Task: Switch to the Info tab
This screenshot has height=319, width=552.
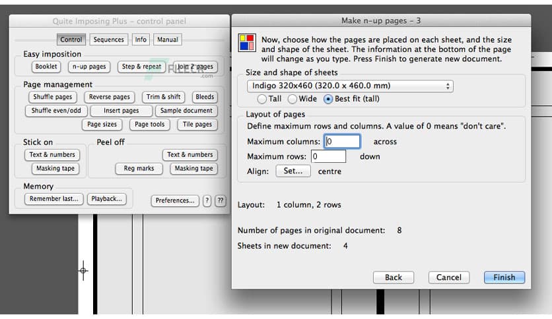Action: coord(141,40)
